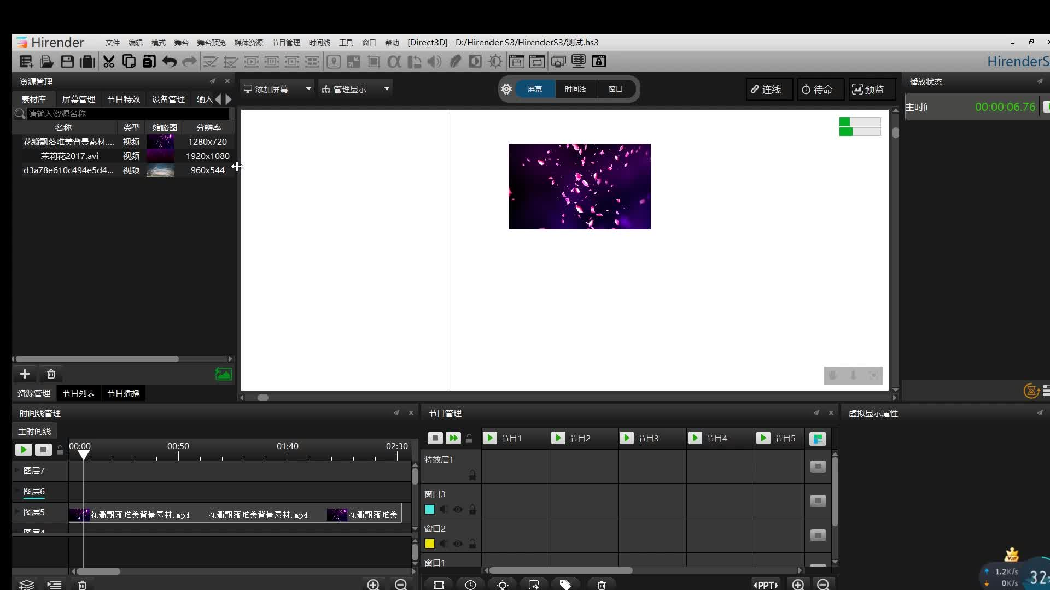Click the 预监 button
The image size is (1050, 590).
click(868, 90)
